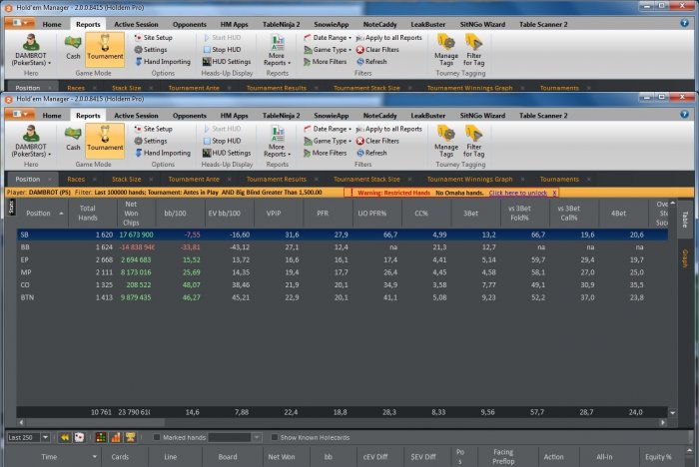Click Clear Filters in back window

[x=377, y=50]
